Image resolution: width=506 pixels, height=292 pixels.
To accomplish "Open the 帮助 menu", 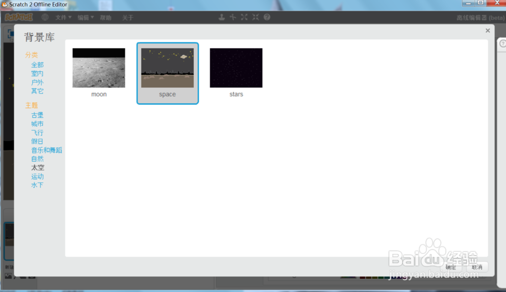I will click(x=106, y=17).
